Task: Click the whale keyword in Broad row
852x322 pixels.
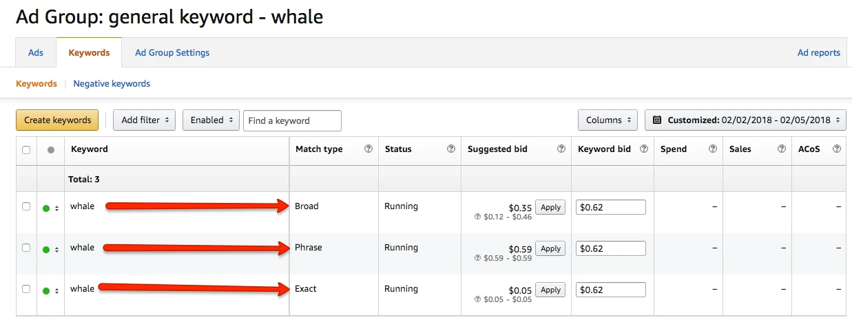Action: [x=82, y=206]
